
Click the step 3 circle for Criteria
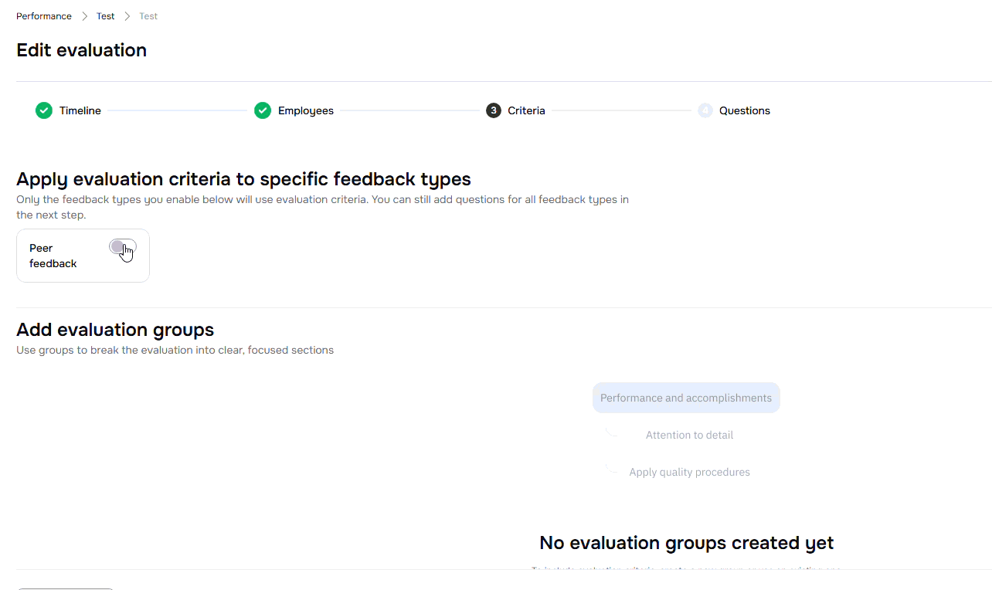point(494,110)
